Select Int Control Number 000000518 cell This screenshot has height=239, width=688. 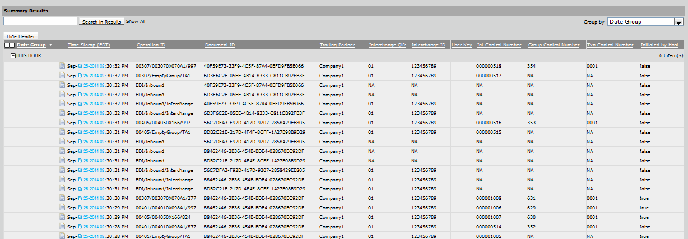pos(489,66)
